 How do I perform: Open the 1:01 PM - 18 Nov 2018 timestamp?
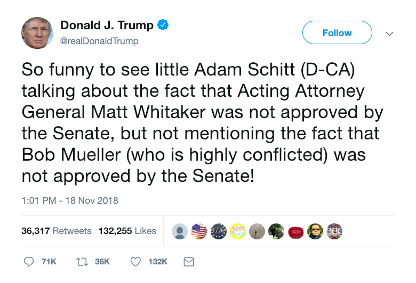(70, 201)
